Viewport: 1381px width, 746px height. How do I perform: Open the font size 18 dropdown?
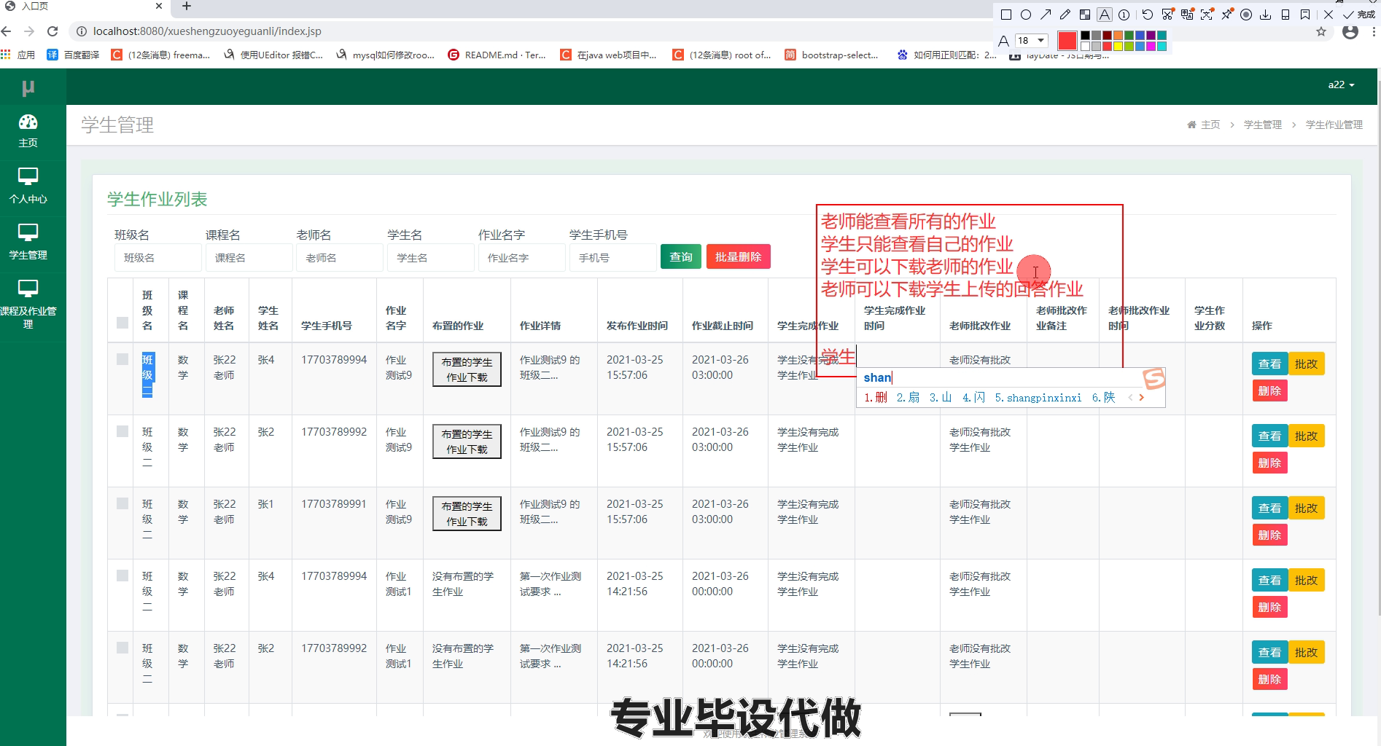tap(1032, 41)
